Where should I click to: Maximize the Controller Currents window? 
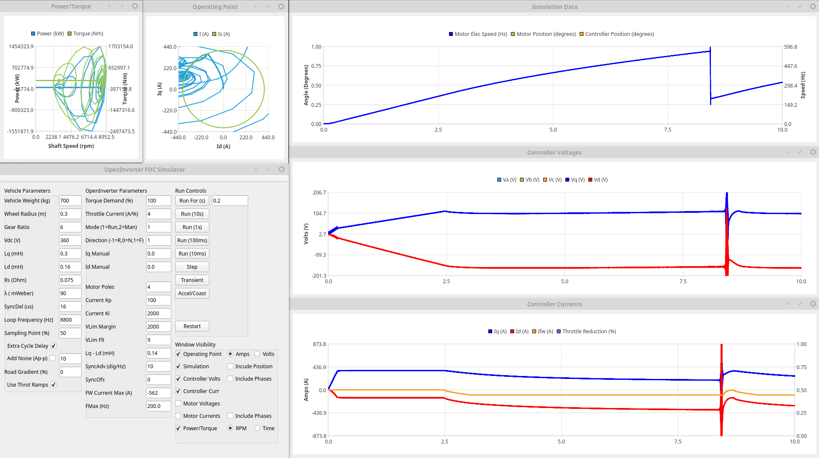pyautogui.click(x=800, y=304)
